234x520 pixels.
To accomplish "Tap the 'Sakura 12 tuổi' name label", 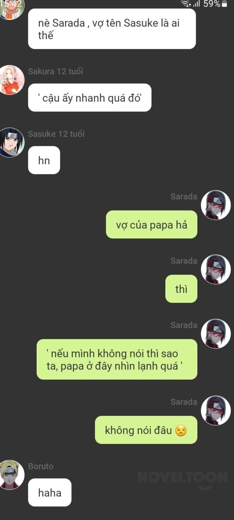I will pyautogui.click(x=55, y=71).
